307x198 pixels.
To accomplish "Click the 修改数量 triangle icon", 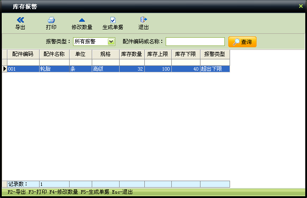I will pos(82,20).
